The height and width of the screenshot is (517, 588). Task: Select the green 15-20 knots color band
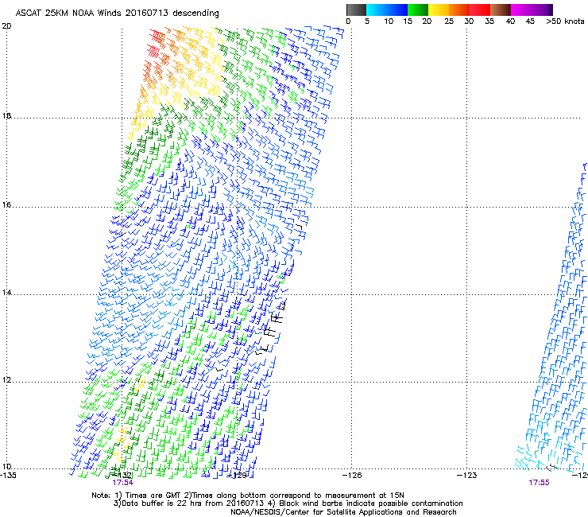click(418, 10)
